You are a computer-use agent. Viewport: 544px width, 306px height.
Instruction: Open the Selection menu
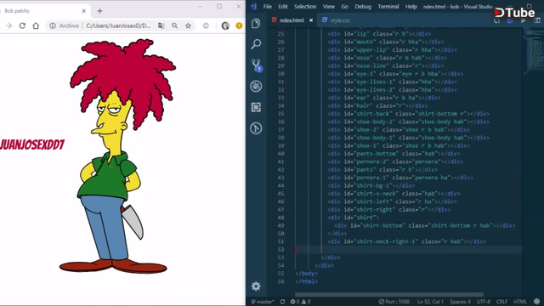[x=305, y=7]
